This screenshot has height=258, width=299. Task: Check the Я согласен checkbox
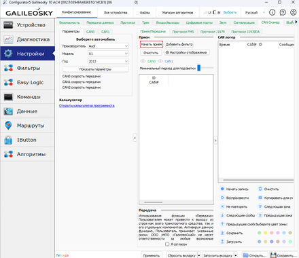click(167, 244)
